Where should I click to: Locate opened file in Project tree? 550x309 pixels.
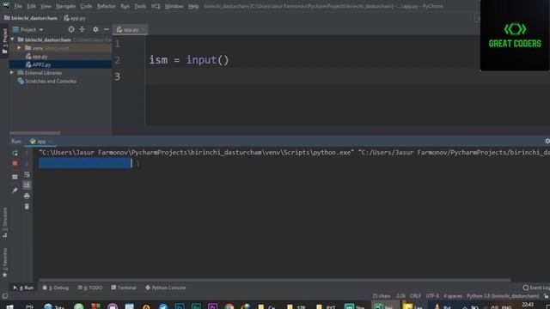point(71,29)
